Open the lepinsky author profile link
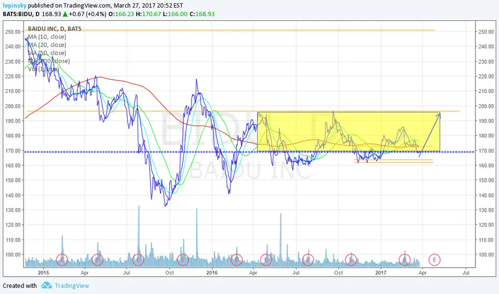This screenshot has width=499, height=294. pos(14,5)
